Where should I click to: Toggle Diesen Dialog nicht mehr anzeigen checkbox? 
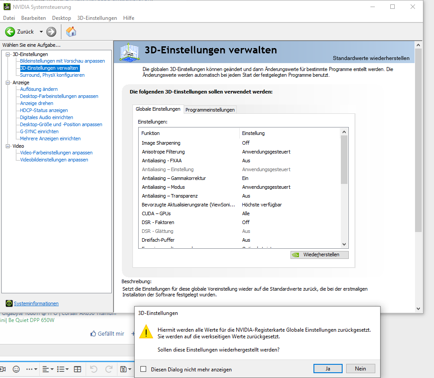click(143, 369)
